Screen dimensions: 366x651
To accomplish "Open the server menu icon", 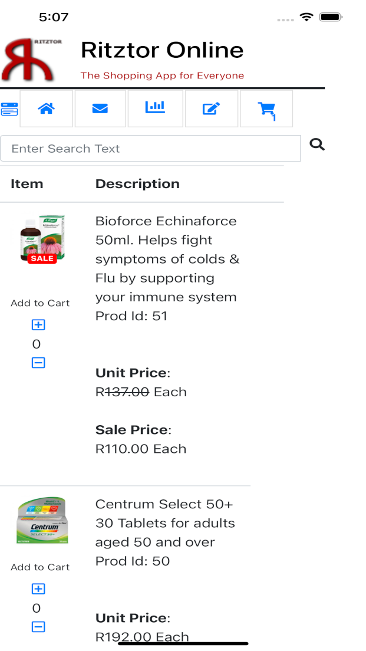I will [x=9, y=109].
